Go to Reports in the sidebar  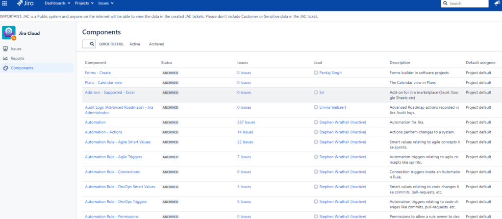(18, 58)
